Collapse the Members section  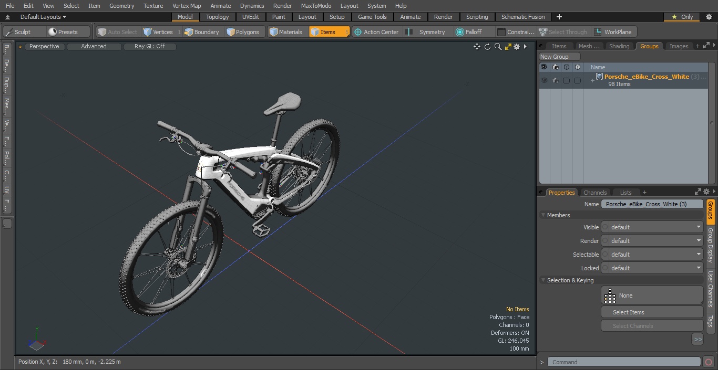pos(543,215)
